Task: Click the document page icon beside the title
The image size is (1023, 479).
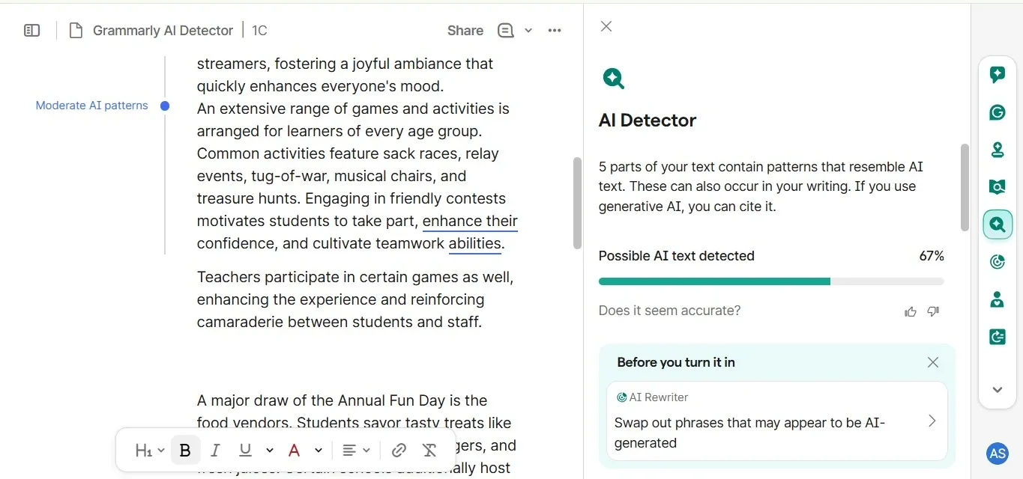Action: pyautogui.click(x=76, y=31)
